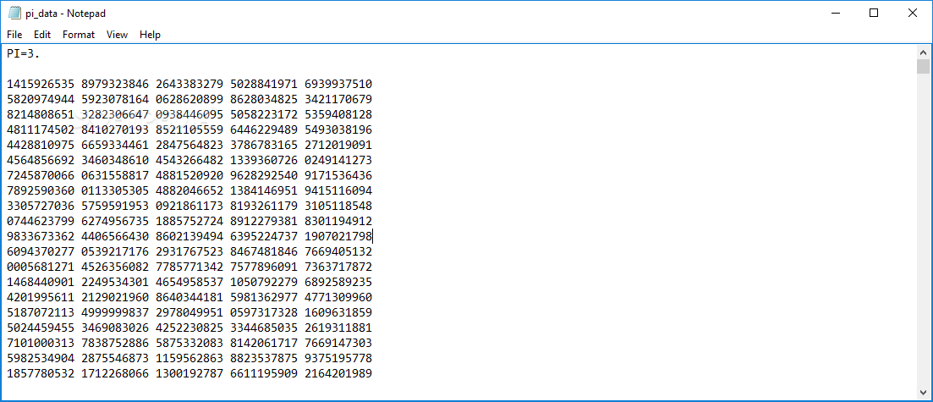The width and height of the screenshot is (933, 402).
Task: Click the number 3305727036
Action: point(41,206)
